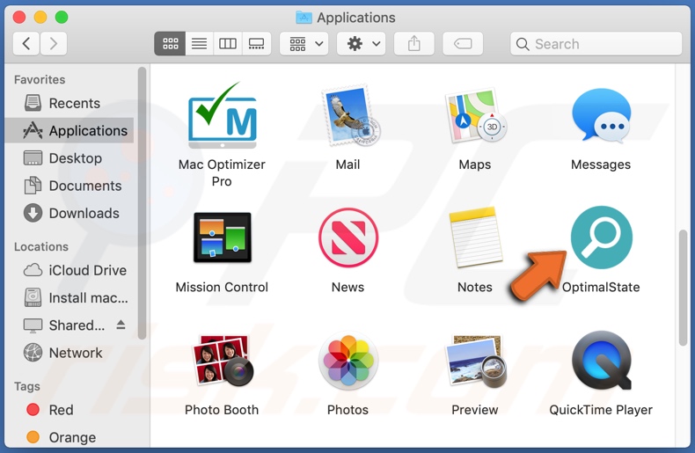
Task: Open Network in the sidebar
Action: click(69, 353)
